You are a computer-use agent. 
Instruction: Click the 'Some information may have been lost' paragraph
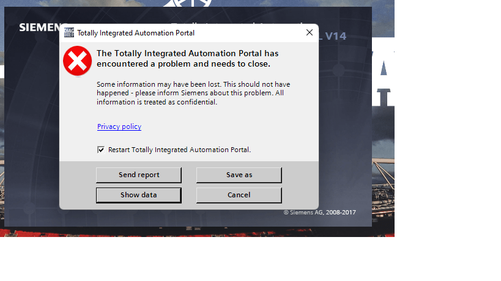(193, 93)
